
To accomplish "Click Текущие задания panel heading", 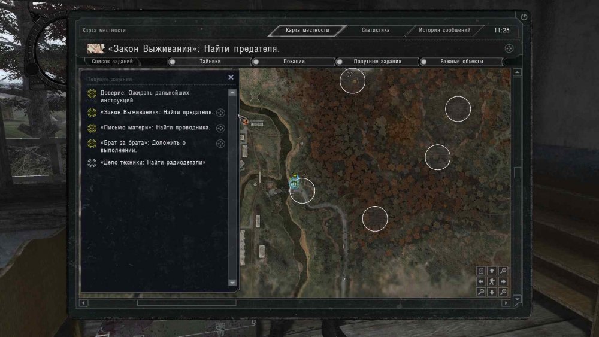I will pos(110,79).
